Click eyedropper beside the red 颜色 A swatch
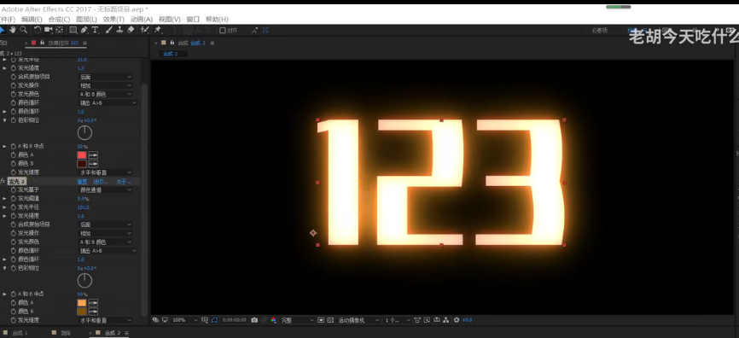739x338 pixels. tap(93, 155)
